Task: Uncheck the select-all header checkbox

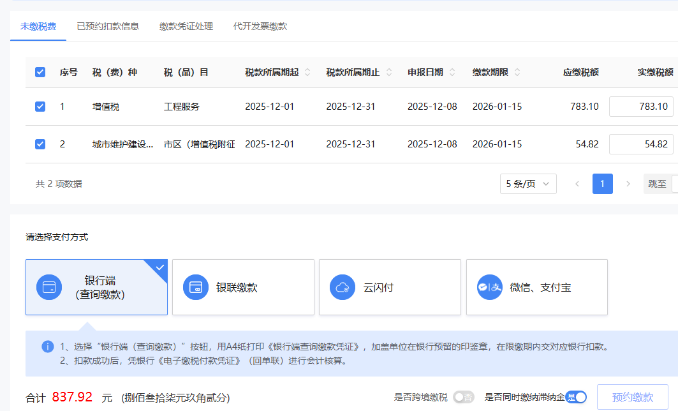Action: click(40, 72)
